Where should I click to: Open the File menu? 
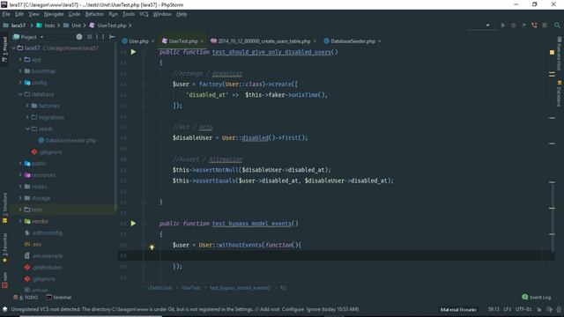[6, 14]
